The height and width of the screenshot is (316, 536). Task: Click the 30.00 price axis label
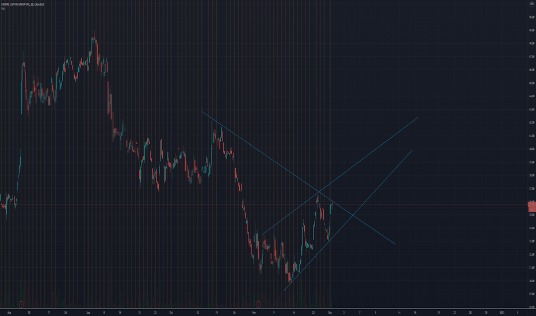click(x=532, y=281)
